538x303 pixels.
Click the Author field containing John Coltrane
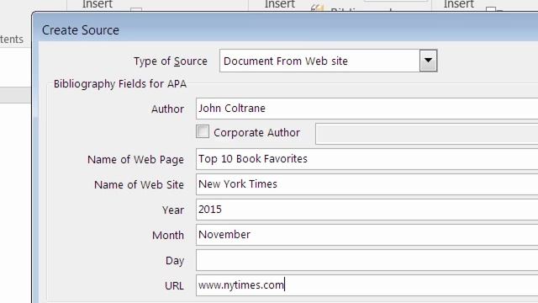[367, 109]
